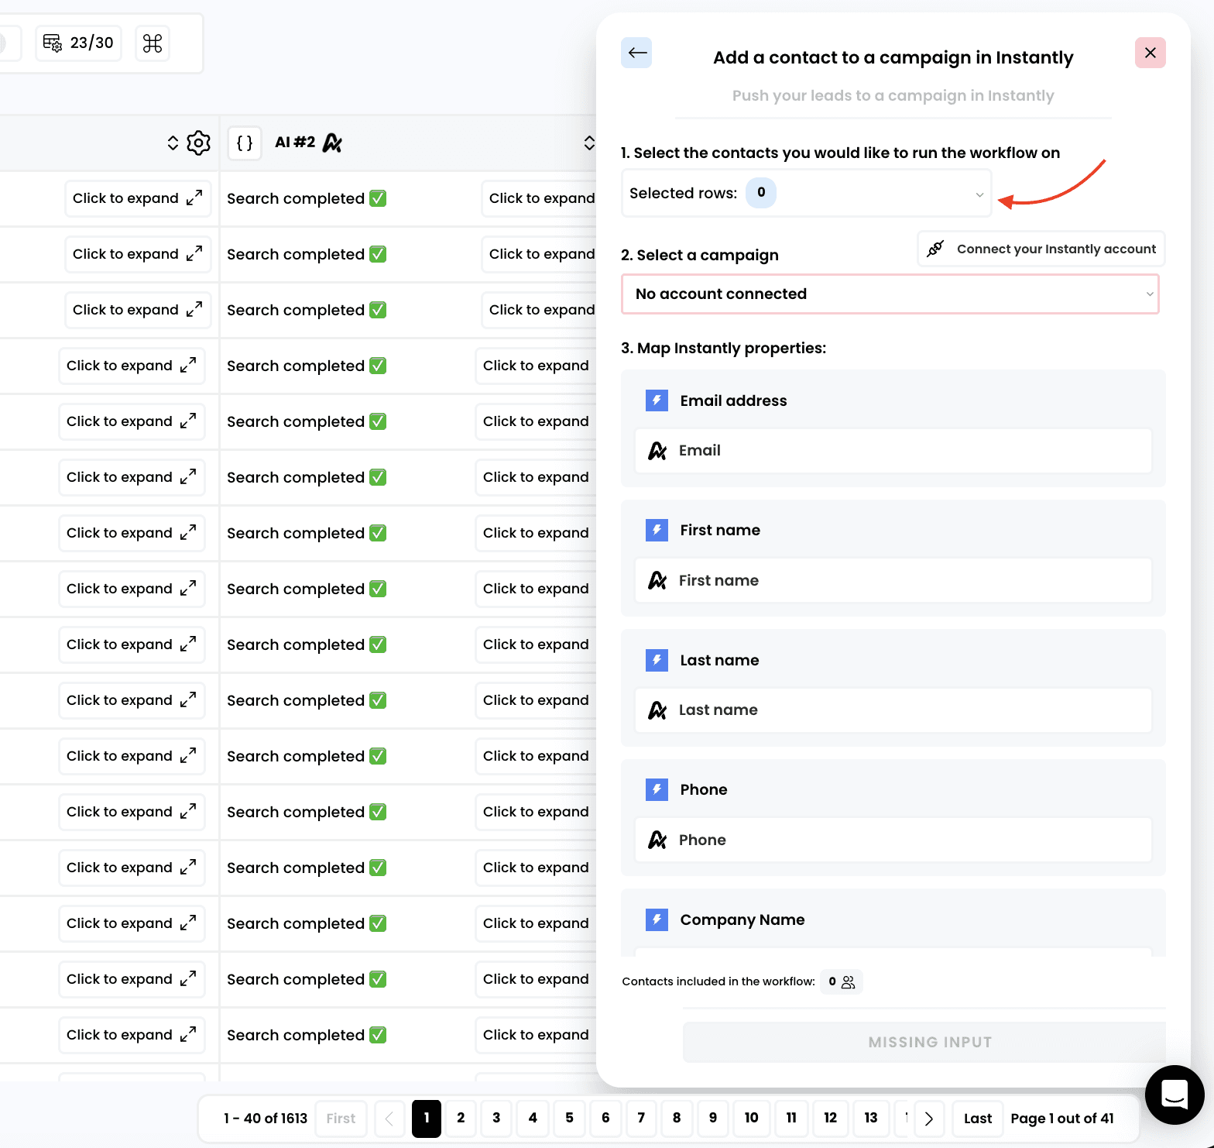Click the lightning icon beside Email address

click(657, 400)
